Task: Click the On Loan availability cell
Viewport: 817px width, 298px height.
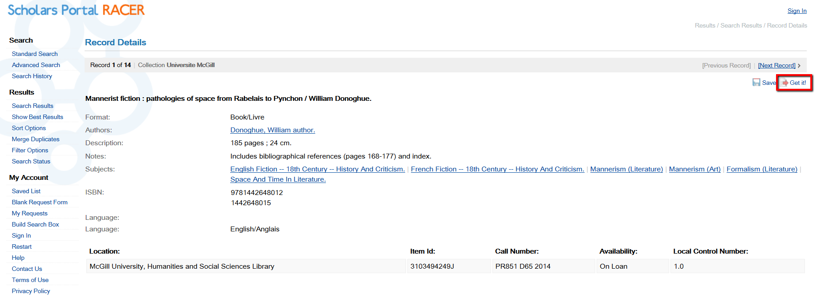Action: point(633,266)
